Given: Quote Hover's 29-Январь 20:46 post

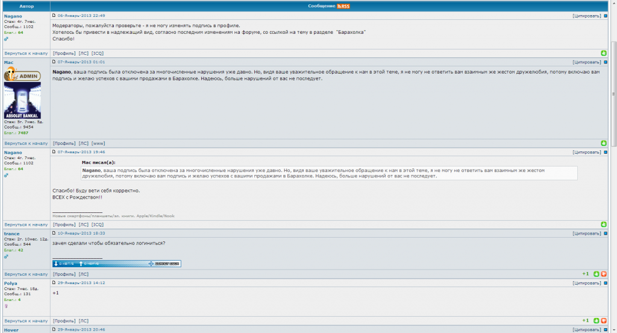Looking at the screenshot, I should click(587, 330).
